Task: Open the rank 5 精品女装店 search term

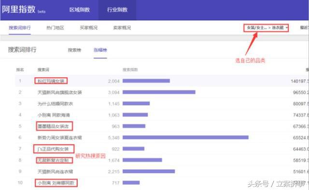Action: pyautogui.click(x=53, y=126)
